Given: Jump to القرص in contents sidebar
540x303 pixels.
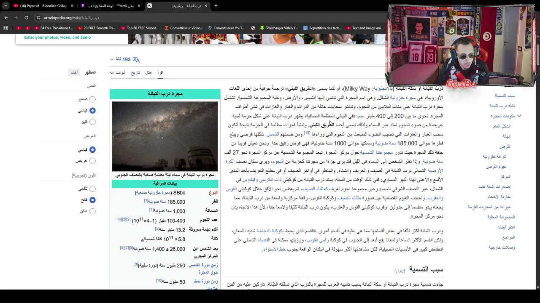Looking at the screenshot, I should pyautogui.click(x=505, y=146).
